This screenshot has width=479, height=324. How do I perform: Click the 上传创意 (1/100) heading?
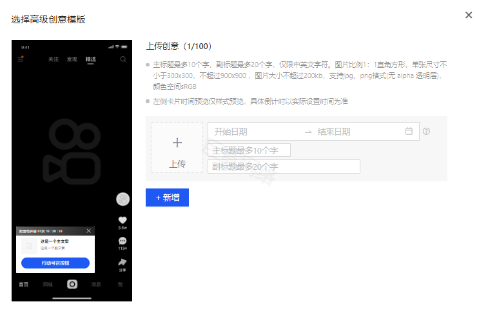tap(179, 46)
